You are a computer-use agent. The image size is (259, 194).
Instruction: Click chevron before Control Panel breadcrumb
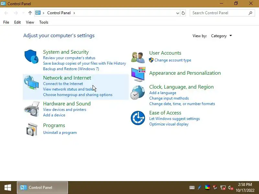pos(44,13)
